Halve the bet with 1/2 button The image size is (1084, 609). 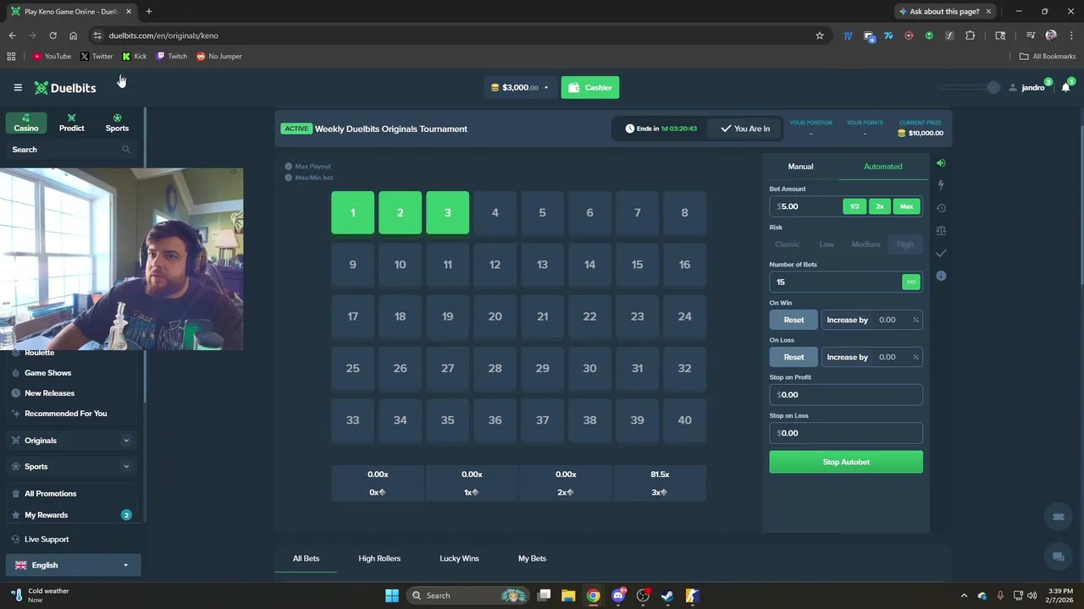(x=854, y=206)
